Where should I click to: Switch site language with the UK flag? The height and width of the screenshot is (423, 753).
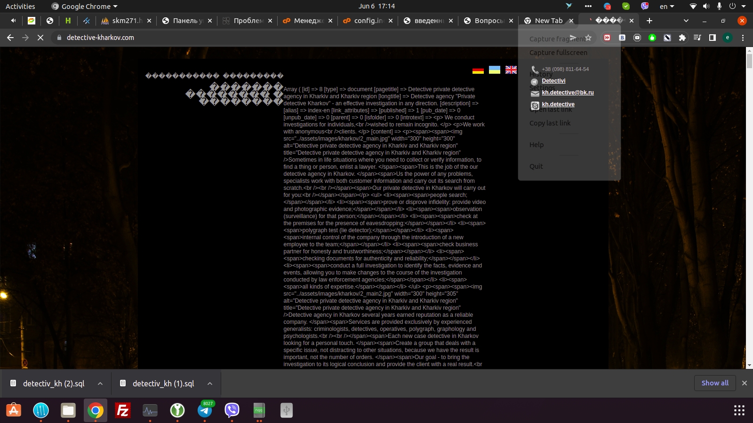[511, 70]
